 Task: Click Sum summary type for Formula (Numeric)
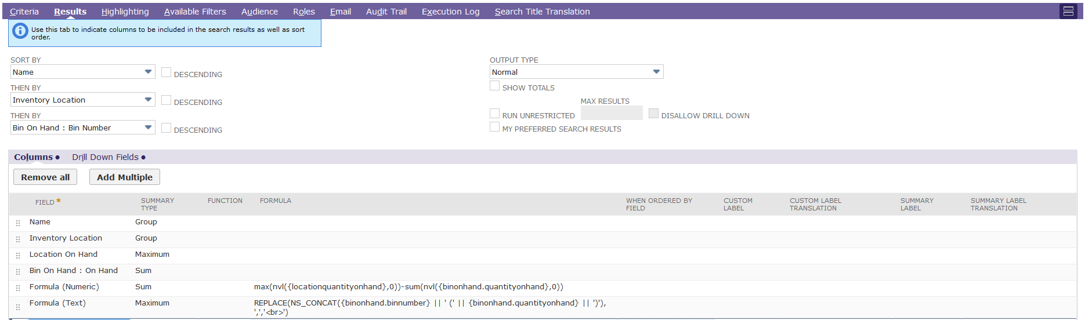tap(143, 287)
